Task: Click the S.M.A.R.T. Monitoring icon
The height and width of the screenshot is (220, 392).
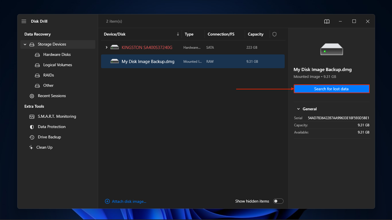Action: pyautogui.click(x=32, y=117)
